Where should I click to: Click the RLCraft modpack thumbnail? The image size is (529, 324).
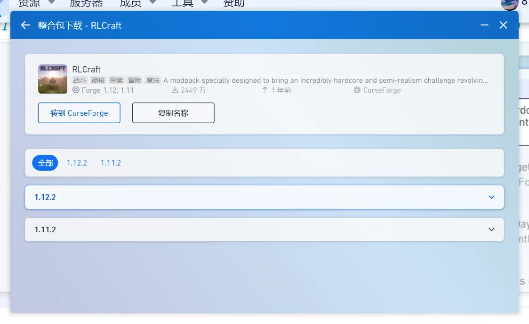[53, 79]
